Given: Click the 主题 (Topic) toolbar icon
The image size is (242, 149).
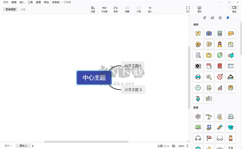Looking at the screenshot, I should pyautogui.click(x=93, y=9).
